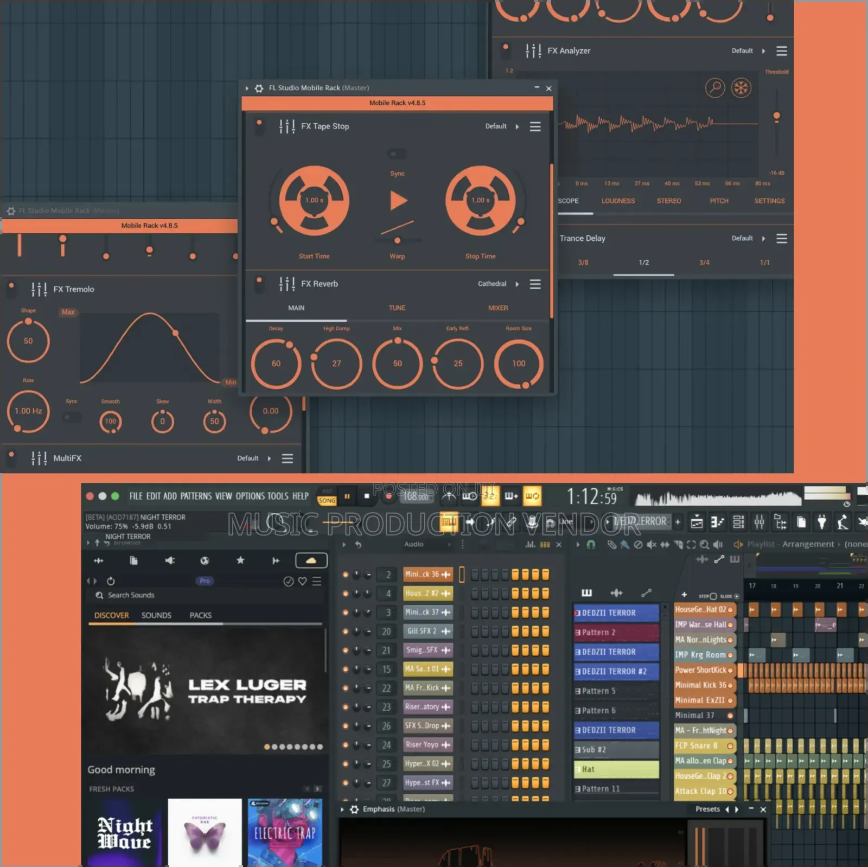Viewport: 868px width, 867px height.
Task: Expand the Mobile Rack titlebar menu arrow
Action: [247, 88]
